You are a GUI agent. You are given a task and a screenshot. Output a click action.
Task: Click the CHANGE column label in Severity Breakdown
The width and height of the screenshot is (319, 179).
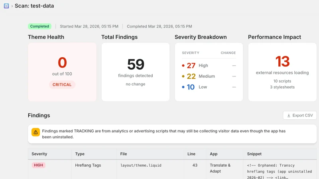click(x=228, y=53)
